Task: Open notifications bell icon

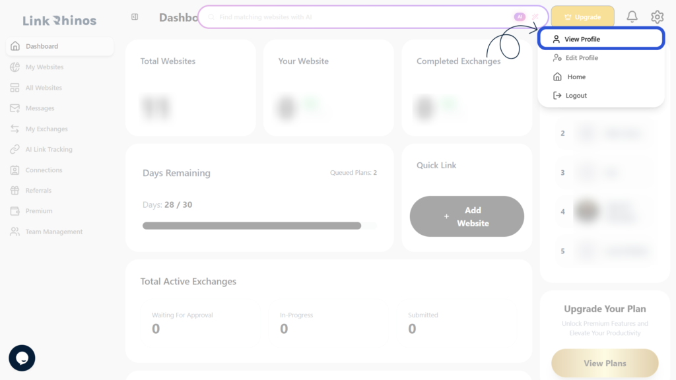Action: pyautogui.click(x=632, y=16)
